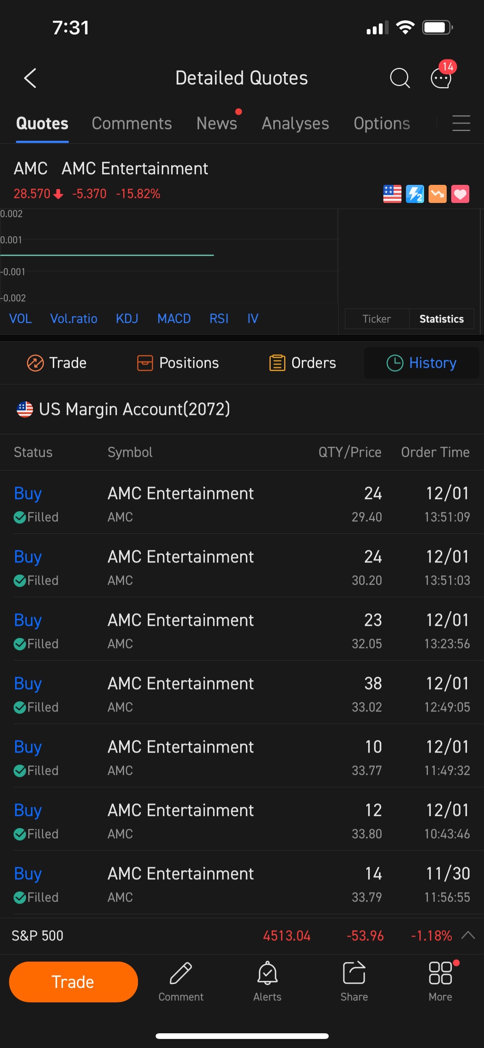Viewport: 484px width, 1048px height.
Task: Switch to the Analyses tab
Action: (296, 123)
